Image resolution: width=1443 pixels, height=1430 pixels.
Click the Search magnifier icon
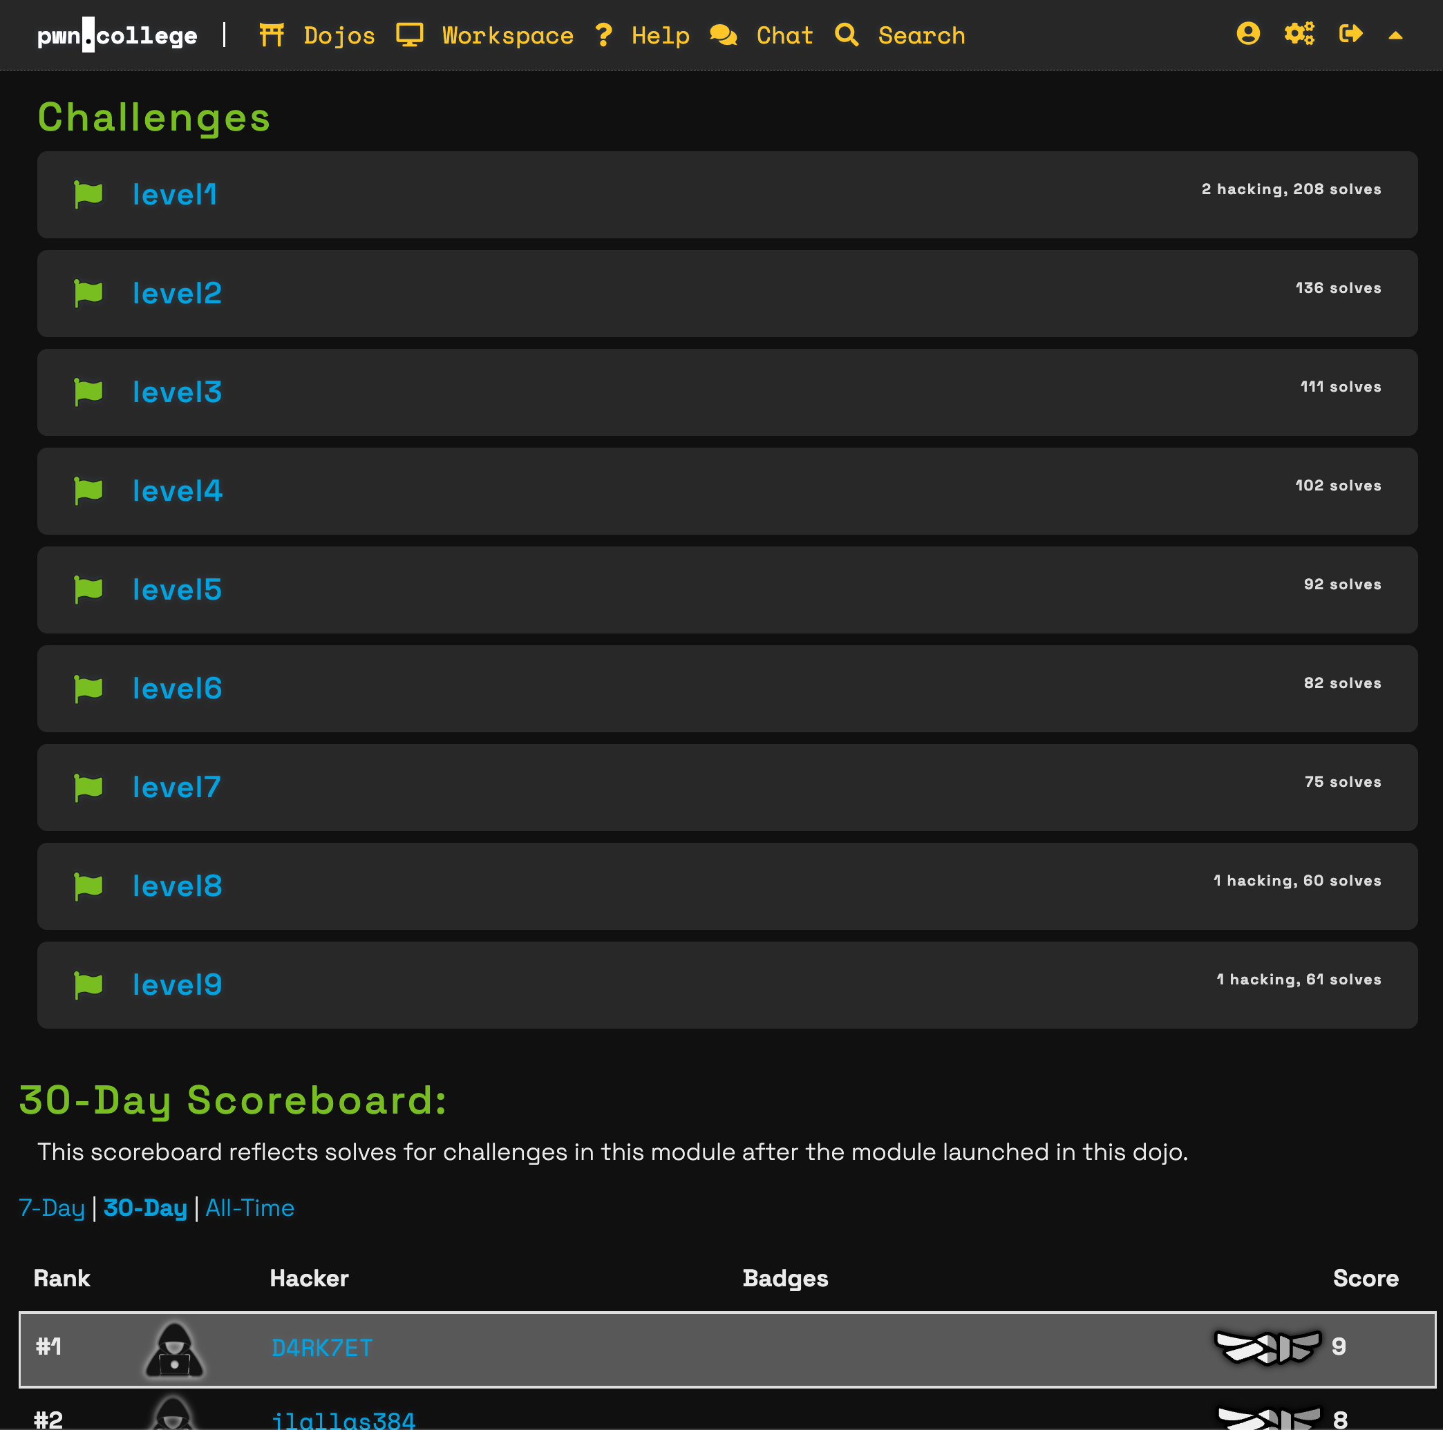coord(846,35)
